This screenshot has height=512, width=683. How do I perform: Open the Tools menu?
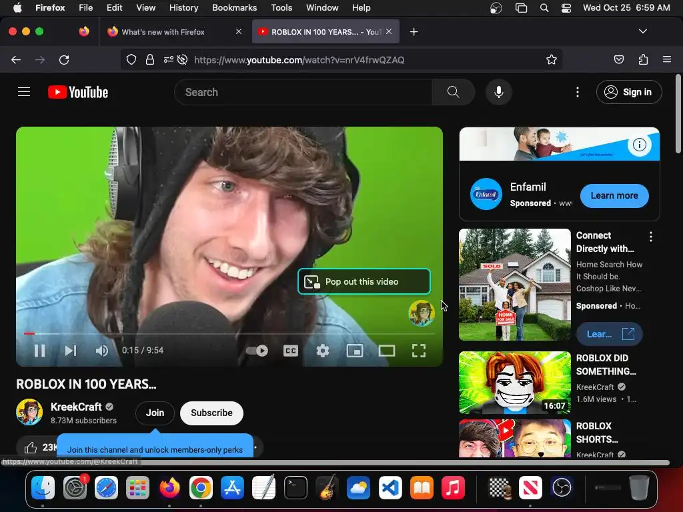pyautogui.click(x=281, y=7)
